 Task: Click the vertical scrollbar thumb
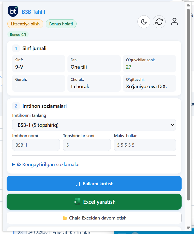click(188, 104)
